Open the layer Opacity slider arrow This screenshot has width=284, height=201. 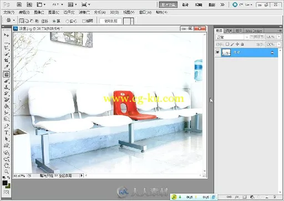point(279,37)
